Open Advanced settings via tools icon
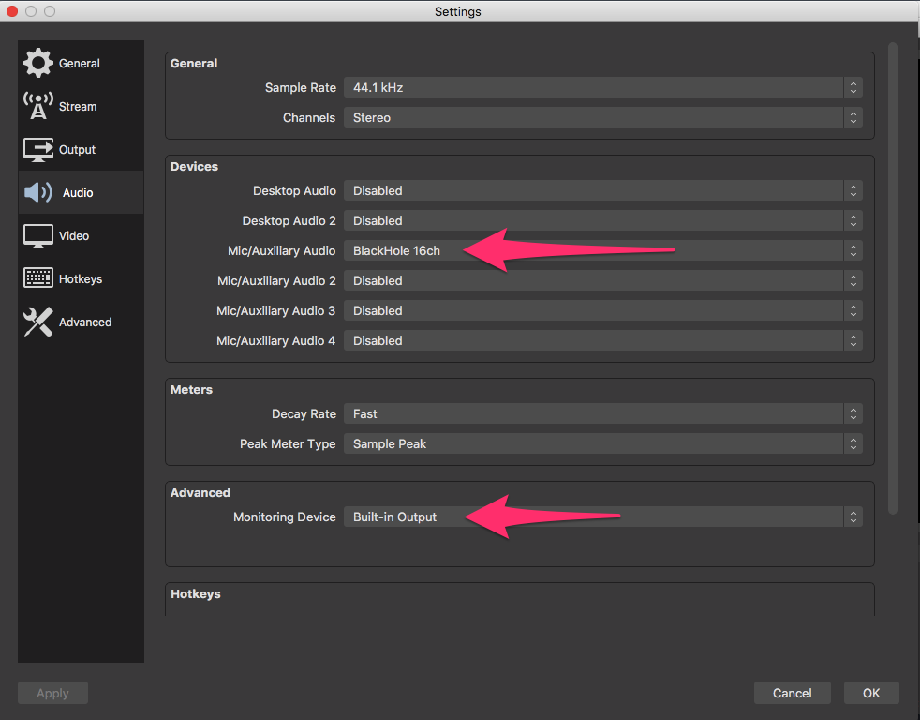 click(38, 322)
